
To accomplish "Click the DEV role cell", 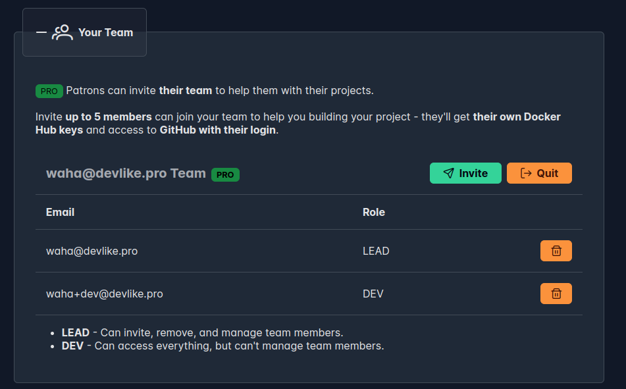I will click(x=373, y=294).
